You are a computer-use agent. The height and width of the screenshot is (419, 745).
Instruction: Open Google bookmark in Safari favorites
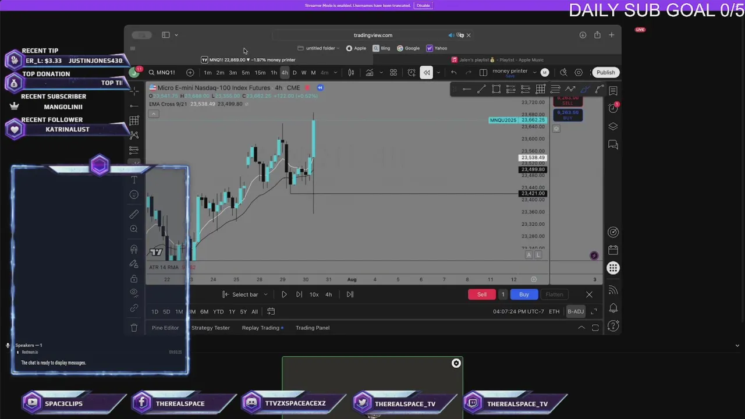[x=408, y=48]
